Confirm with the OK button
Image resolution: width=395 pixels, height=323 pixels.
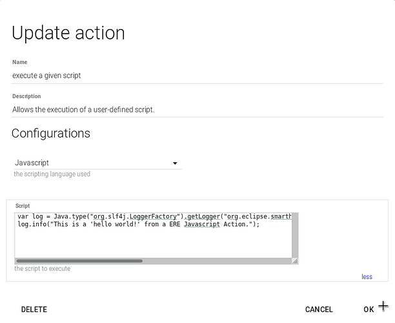(369, 309)
